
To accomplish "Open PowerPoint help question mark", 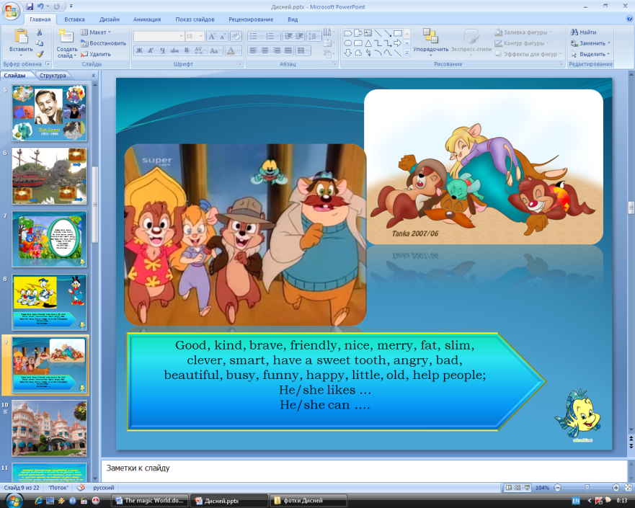I will 629,19.
